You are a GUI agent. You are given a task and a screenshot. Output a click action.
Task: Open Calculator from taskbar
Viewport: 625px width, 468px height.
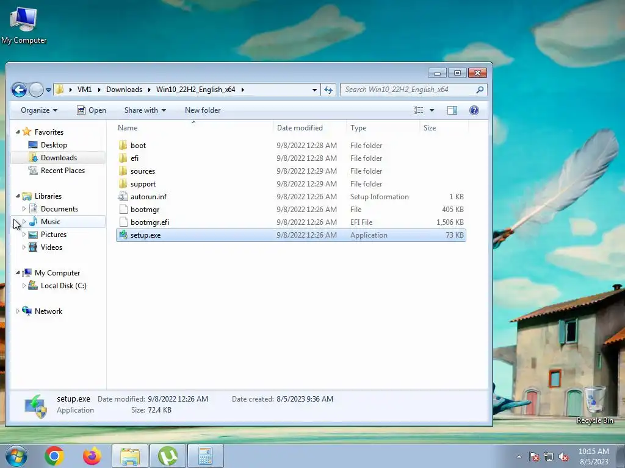tap(205, 456)
